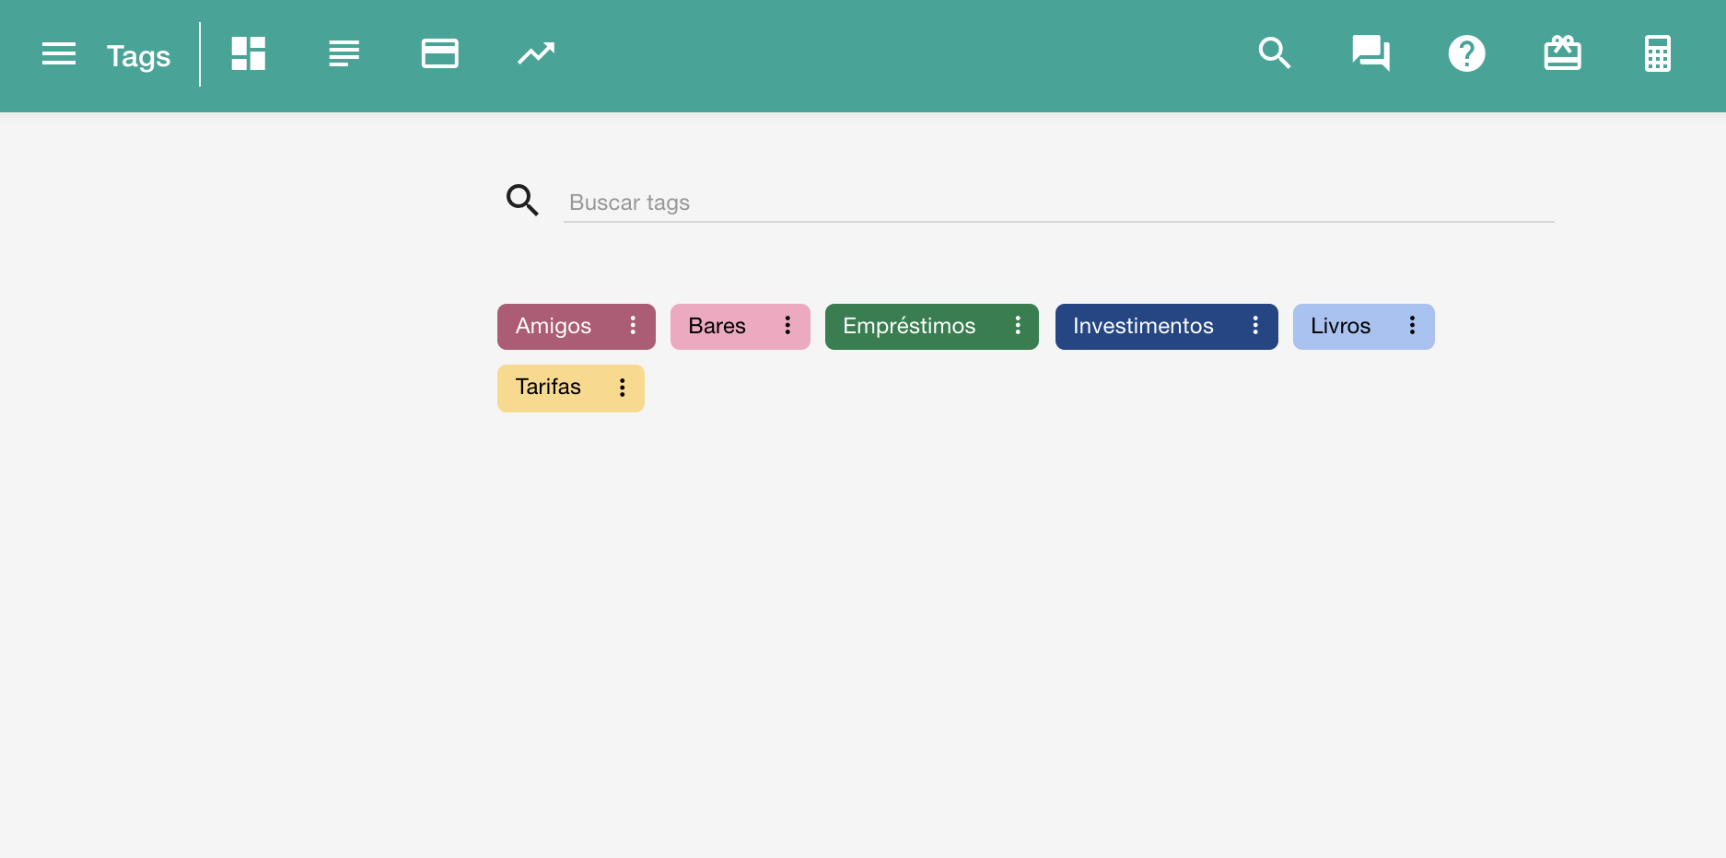Expand options menu for Bares tag
1726x858 pixels.
(787, 326)
